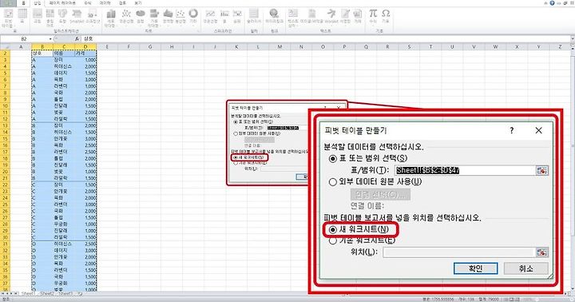Select 새 워크시트 radio in small dialog

tap(235, 157)
